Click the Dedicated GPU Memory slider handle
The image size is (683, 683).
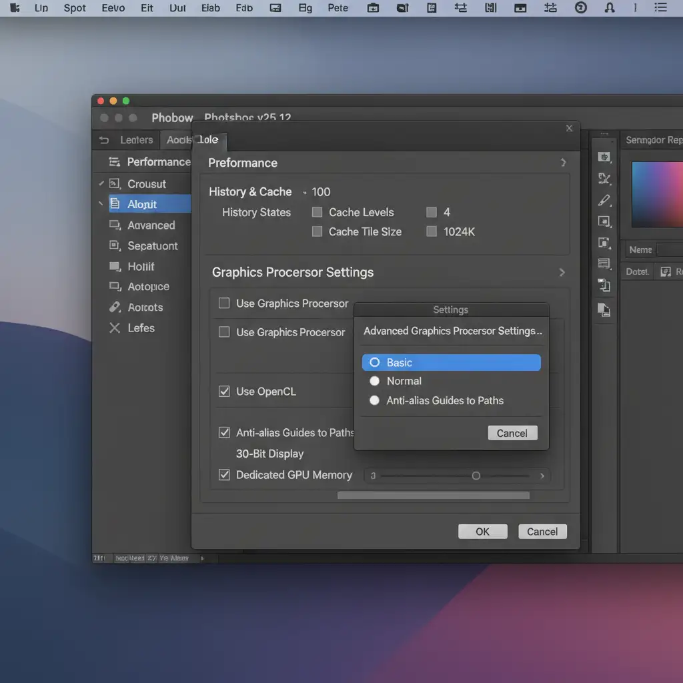[476, 476]
